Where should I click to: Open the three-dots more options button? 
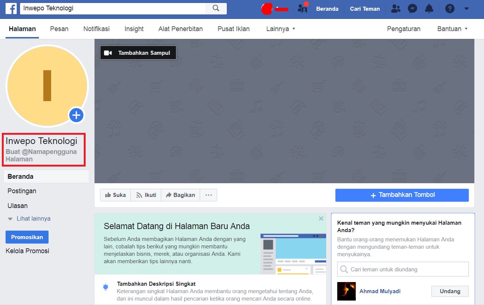tap(209, 195)
